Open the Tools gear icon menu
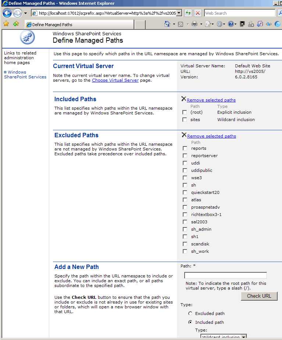 pyautogui.click(x=219, y=24)
